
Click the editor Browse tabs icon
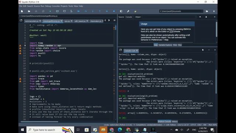click(x=21, y=20)
